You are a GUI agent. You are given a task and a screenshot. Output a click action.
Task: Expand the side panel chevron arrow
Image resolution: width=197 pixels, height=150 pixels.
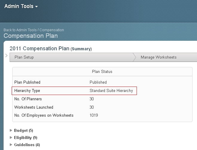point(6,55)
